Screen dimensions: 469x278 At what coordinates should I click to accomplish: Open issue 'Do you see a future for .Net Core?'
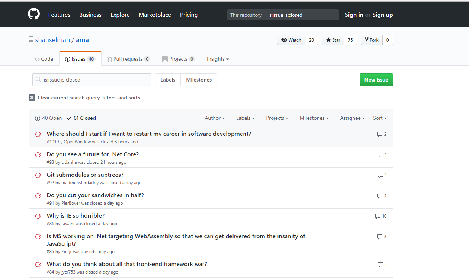click(93, 154)
